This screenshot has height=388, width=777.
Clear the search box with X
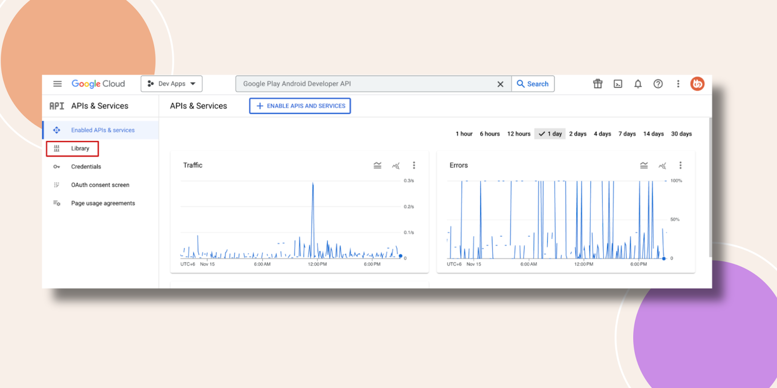click(500, 84)
